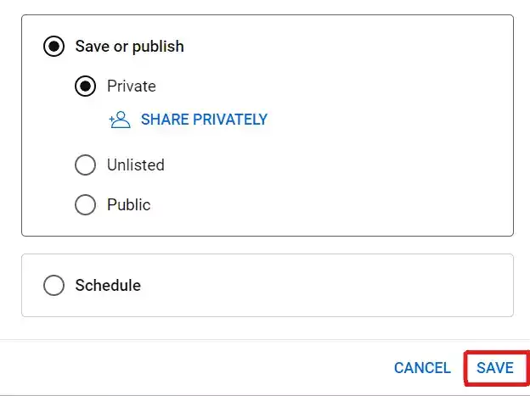Click the Public label text
Image resolution: width=530 pixels, height=396 pixels.
pyautogui.click(x=129, y=204)
